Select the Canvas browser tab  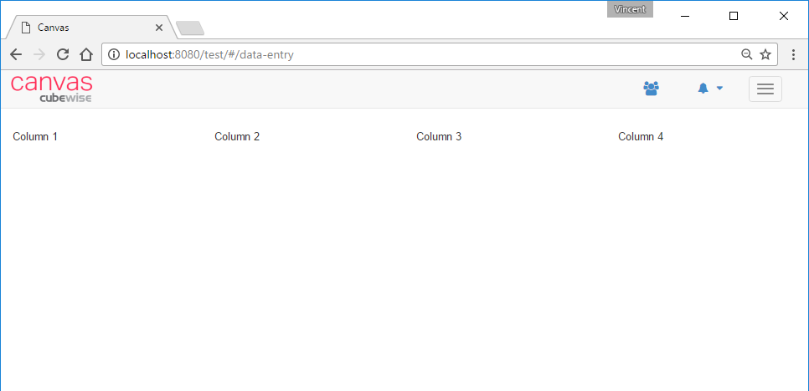tap(84, 28)
